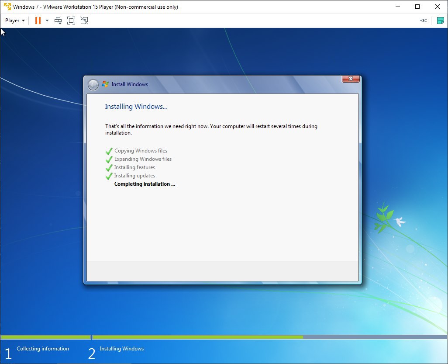
Task: Select the 'Completing installation ...' text
Action: [x=145, y=184]
